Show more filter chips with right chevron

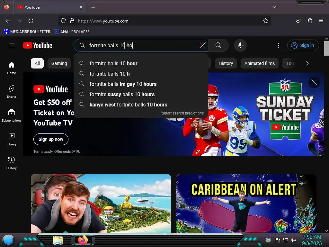307,63
